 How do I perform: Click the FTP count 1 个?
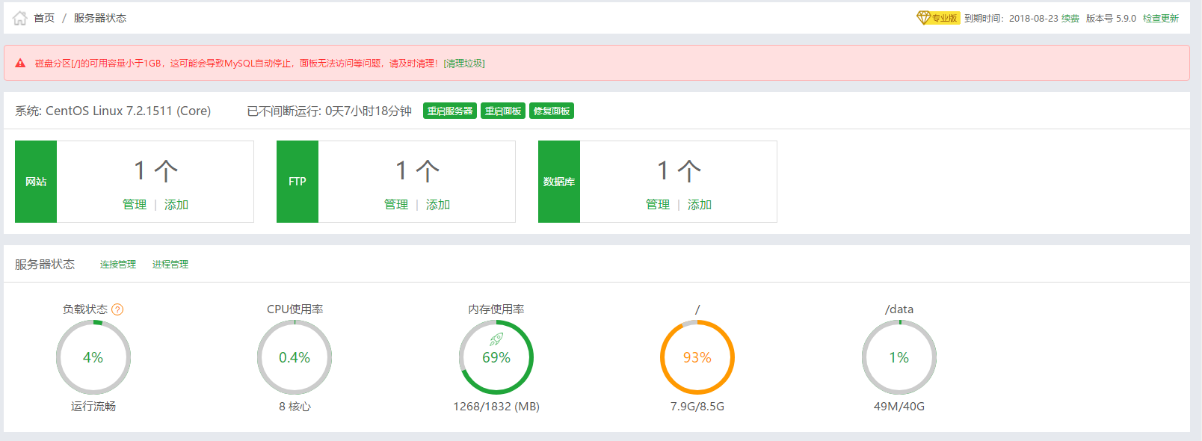(x=417, y=170)
